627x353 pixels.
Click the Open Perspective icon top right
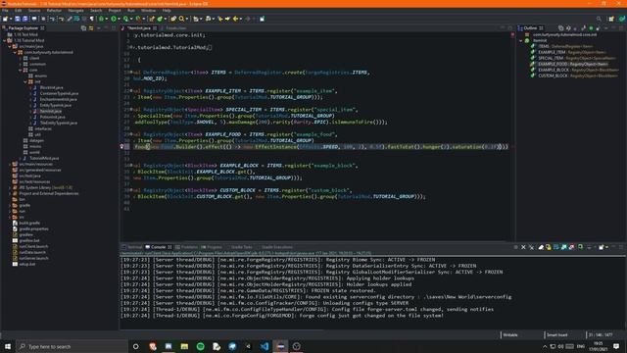[x=611, y=19]
